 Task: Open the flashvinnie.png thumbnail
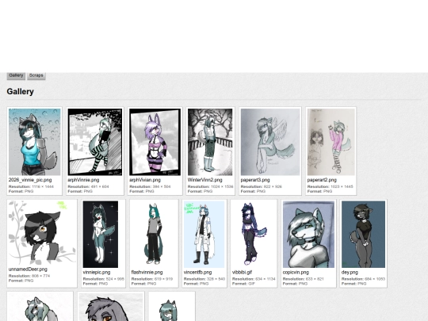point(154,235)
